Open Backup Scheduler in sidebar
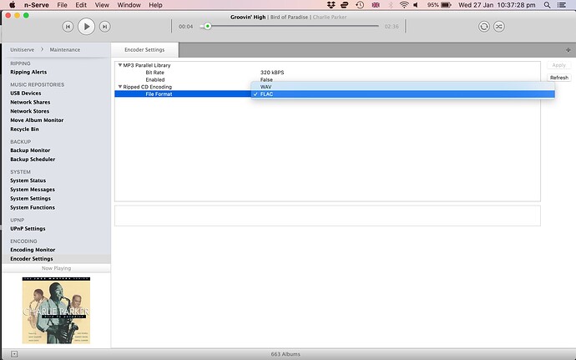Screen dimensions: 576x360 33,160
